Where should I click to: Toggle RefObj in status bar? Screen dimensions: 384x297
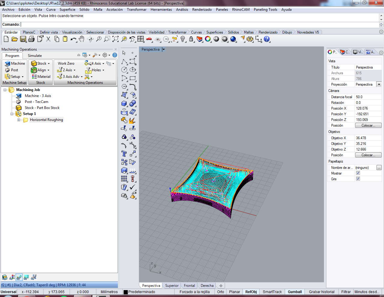point(251,292)
